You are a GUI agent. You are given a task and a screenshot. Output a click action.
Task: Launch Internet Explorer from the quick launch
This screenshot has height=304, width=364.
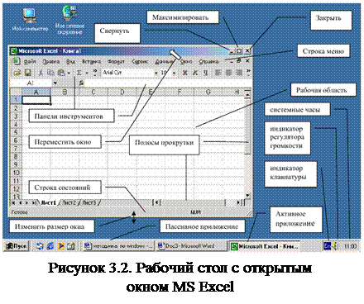coord(50,245)
